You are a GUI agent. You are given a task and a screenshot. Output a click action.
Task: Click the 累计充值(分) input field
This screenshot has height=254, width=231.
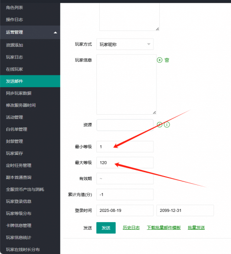point(125,194)
